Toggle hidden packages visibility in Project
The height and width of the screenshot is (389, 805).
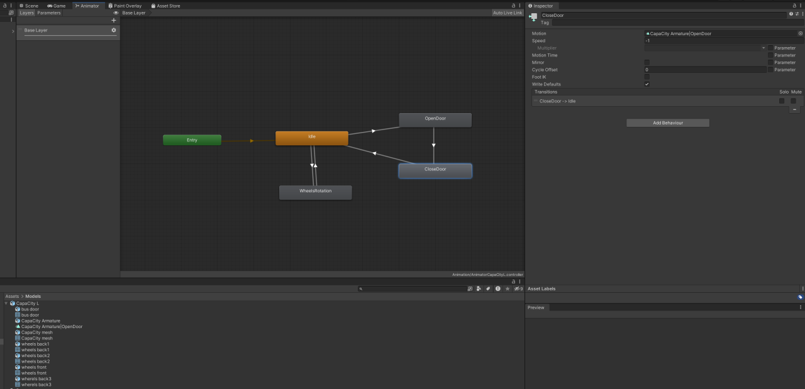518,289
